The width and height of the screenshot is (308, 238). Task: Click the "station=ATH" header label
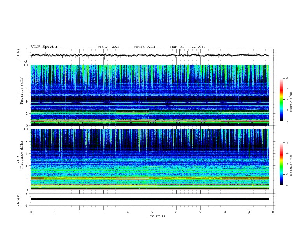(x=144, y=47)
